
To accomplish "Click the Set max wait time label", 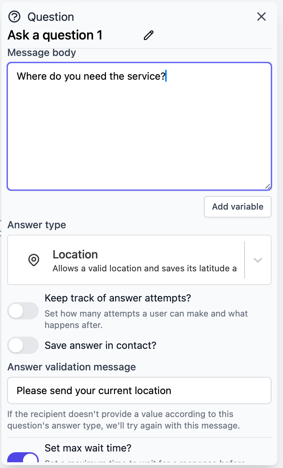I will point(88,448).
